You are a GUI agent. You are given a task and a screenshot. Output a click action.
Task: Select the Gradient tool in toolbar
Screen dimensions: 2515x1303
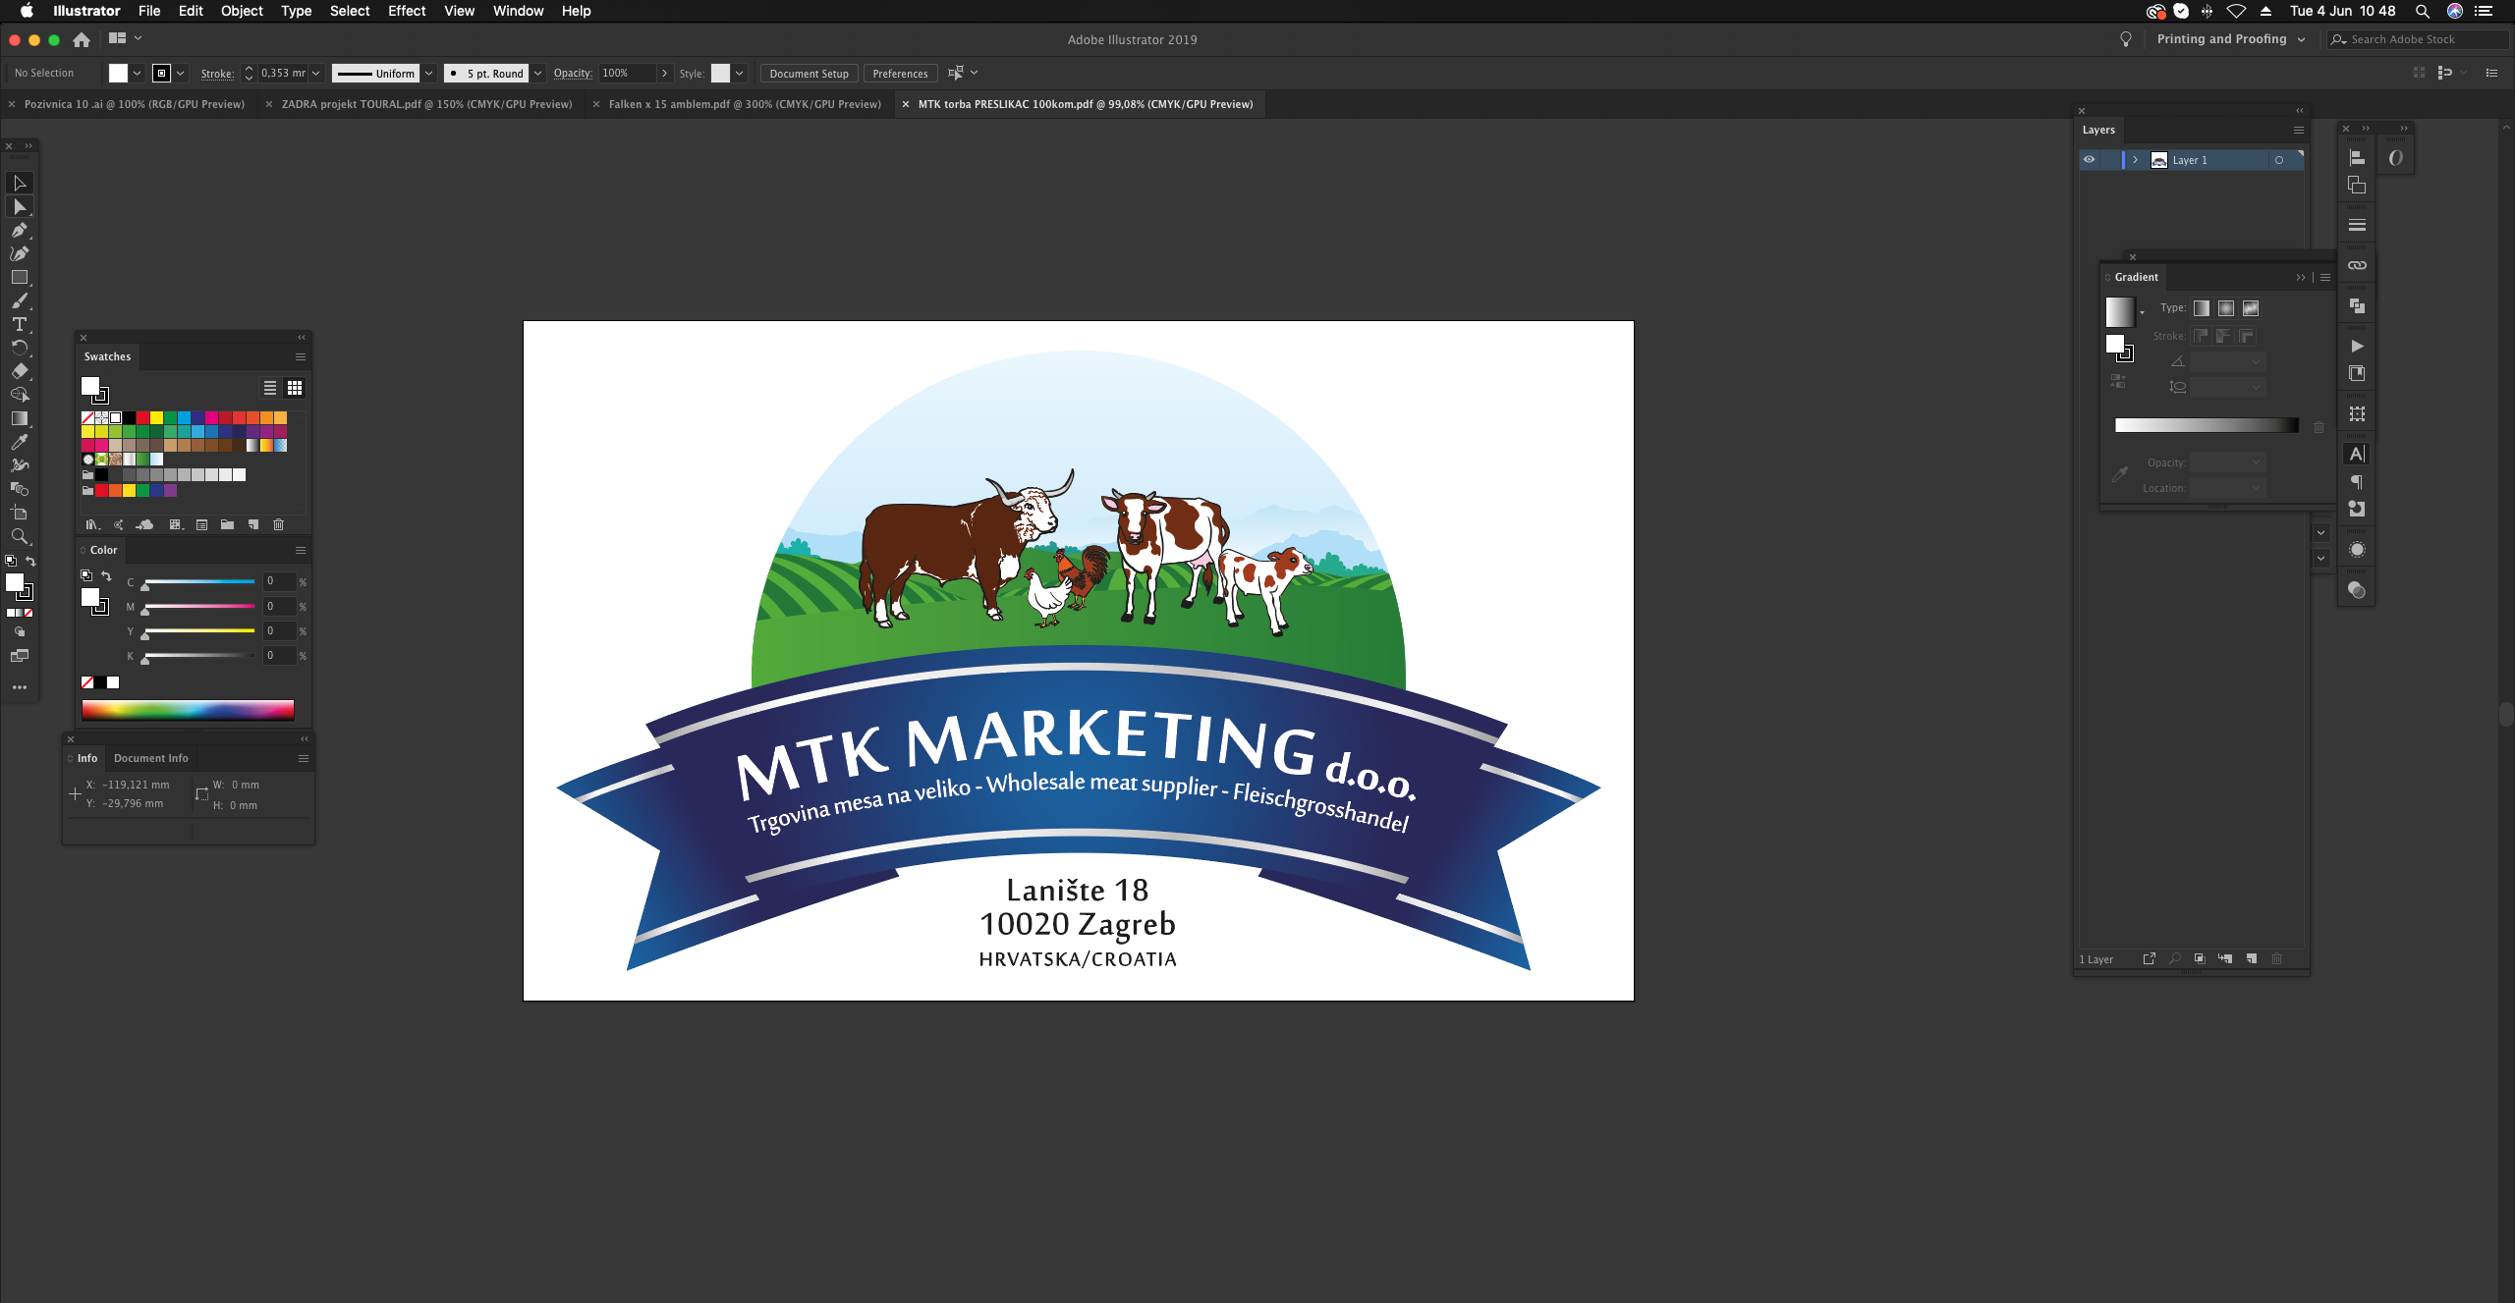tap(20, 418)
